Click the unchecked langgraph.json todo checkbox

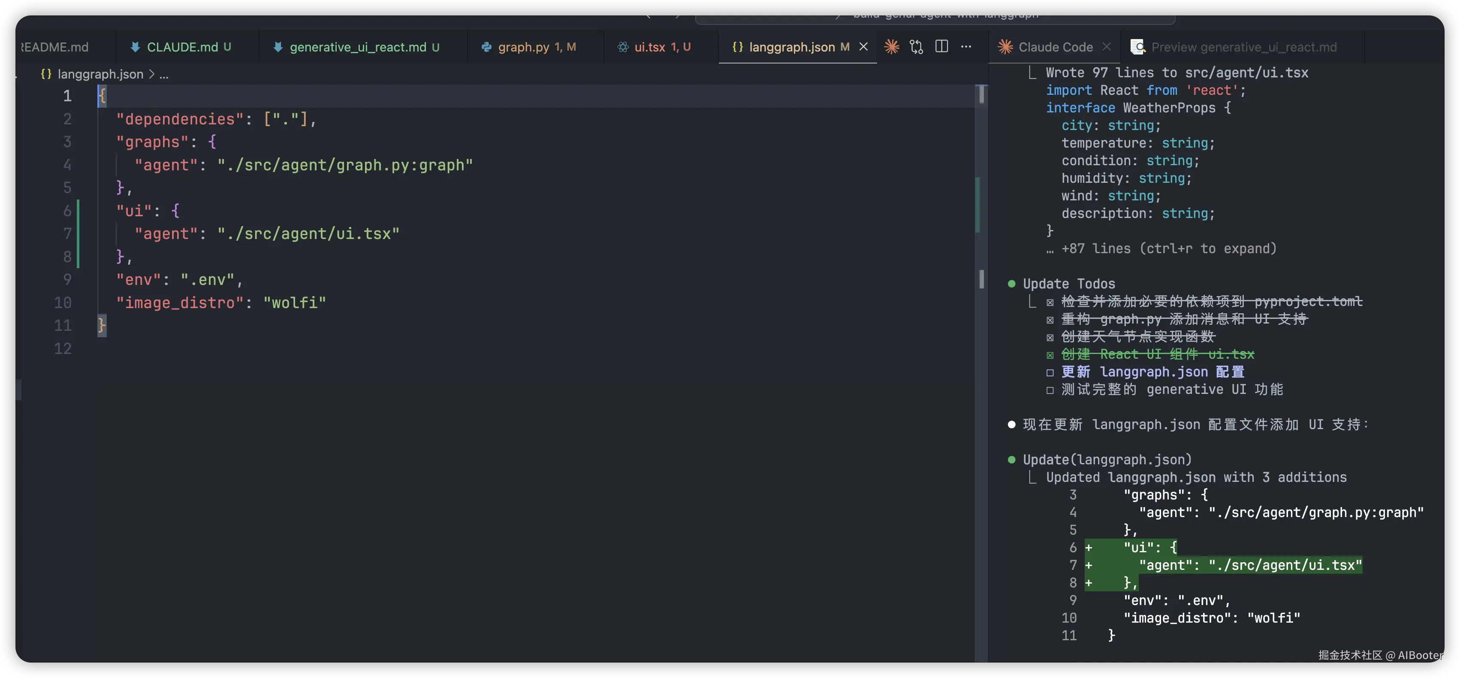coord(1050,373)
